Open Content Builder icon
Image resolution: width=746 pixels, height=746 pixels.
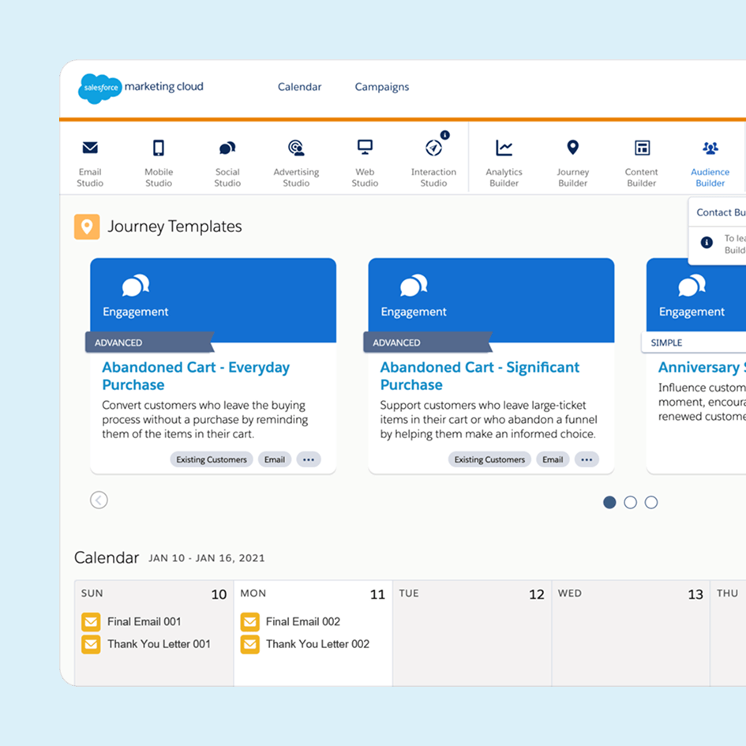coord(642,148)
